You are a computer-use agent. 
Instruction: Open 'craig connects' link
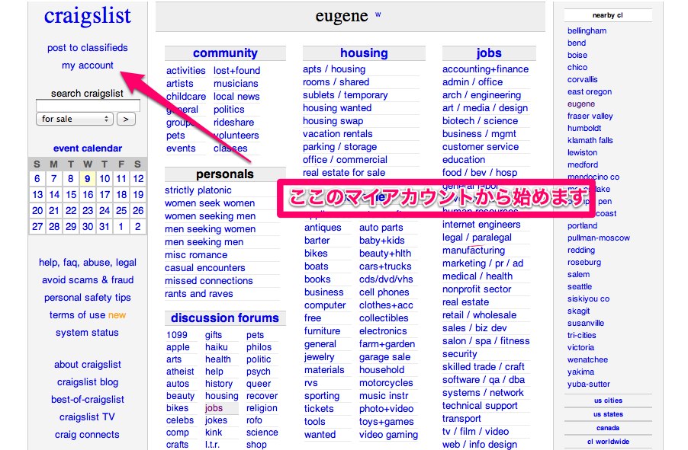pos(87,435)
